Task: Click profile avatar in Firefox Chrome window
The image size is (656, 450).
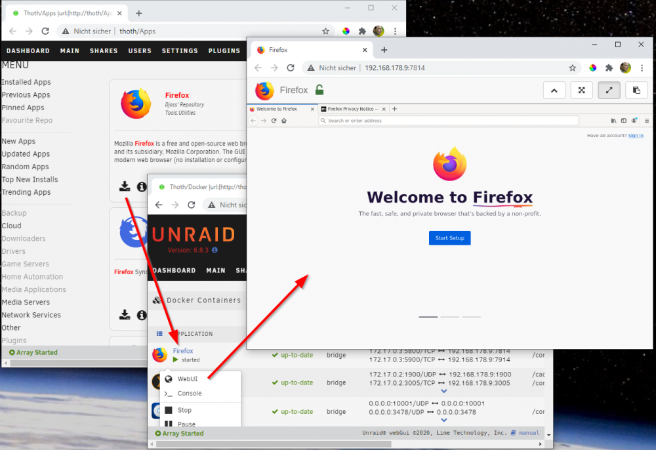Action: (x=625, y=68)
